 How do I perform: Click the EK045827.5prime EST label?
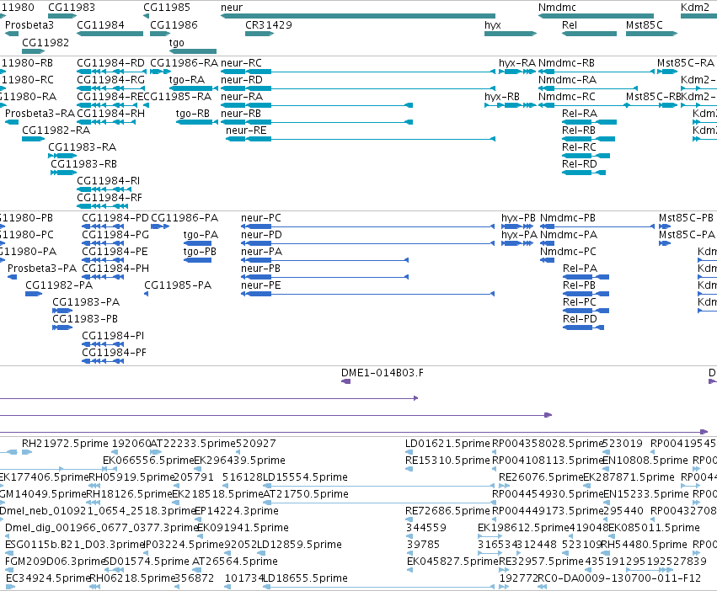pyautogui.click(x=452, y=561)
